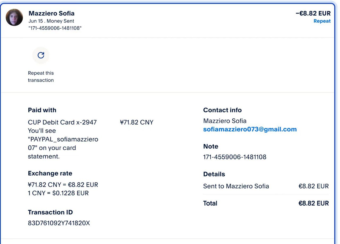Click the Paid with heading
340x244 pixels.
tap(42, 110)
